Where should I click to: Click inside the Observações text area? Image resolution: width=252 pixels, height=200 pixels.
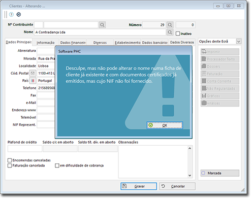coord(153,161)
